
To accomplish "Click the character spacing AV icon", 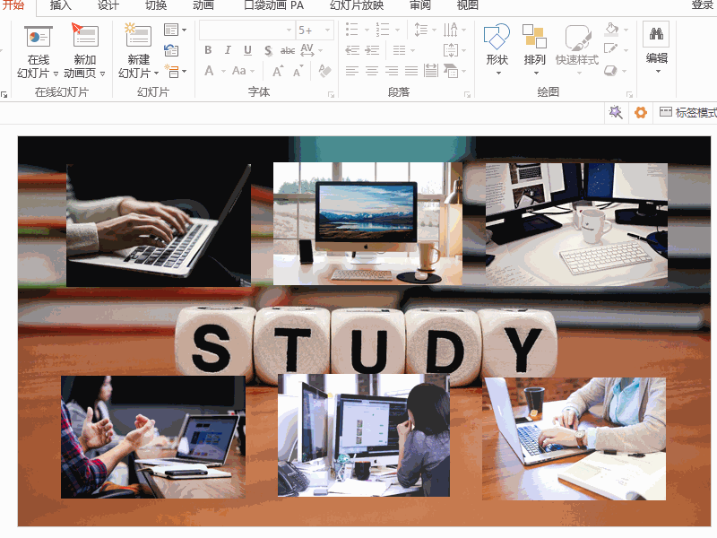I will coord(307,50).
